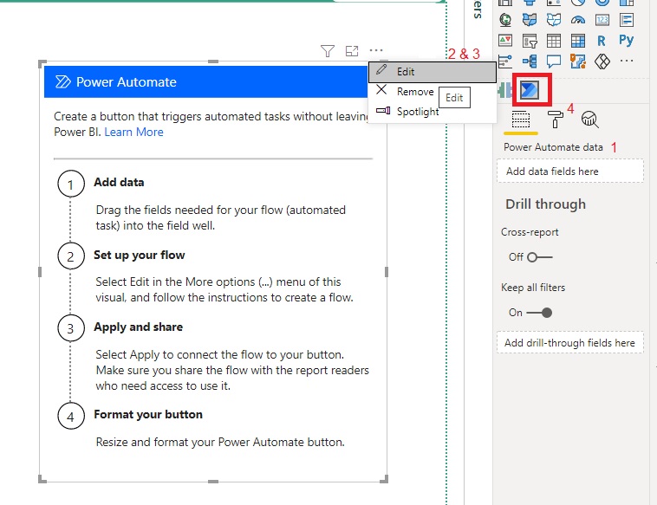Switch to the Format paint roller tab
The height and width of the screenshot is (505, 657).
point(556,120)
